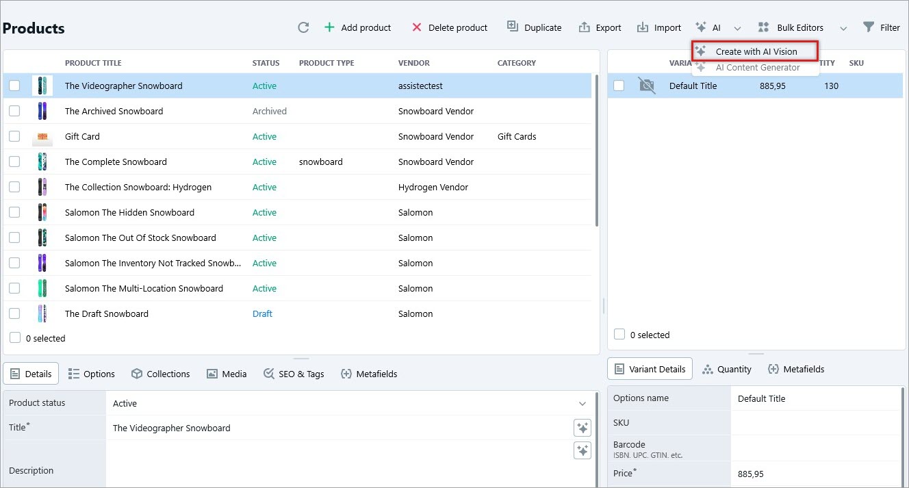909x488 pixels.
Task: Click the Filter button label
Action: (x=890, y=28)
